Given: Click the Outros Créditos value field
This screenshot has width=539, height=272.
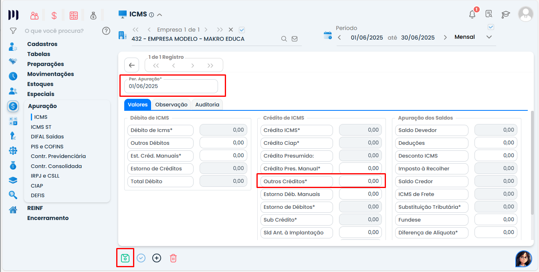Looking at the screenshot, I should pos(360,181).
